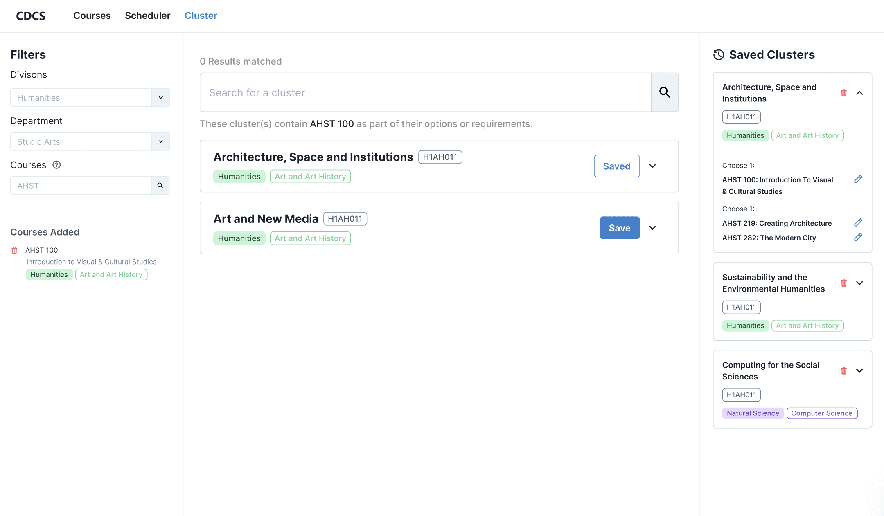884x516 pixels.
Task: Edit AHST 100 choice with pencil icon
Action: tap(858, 179)
